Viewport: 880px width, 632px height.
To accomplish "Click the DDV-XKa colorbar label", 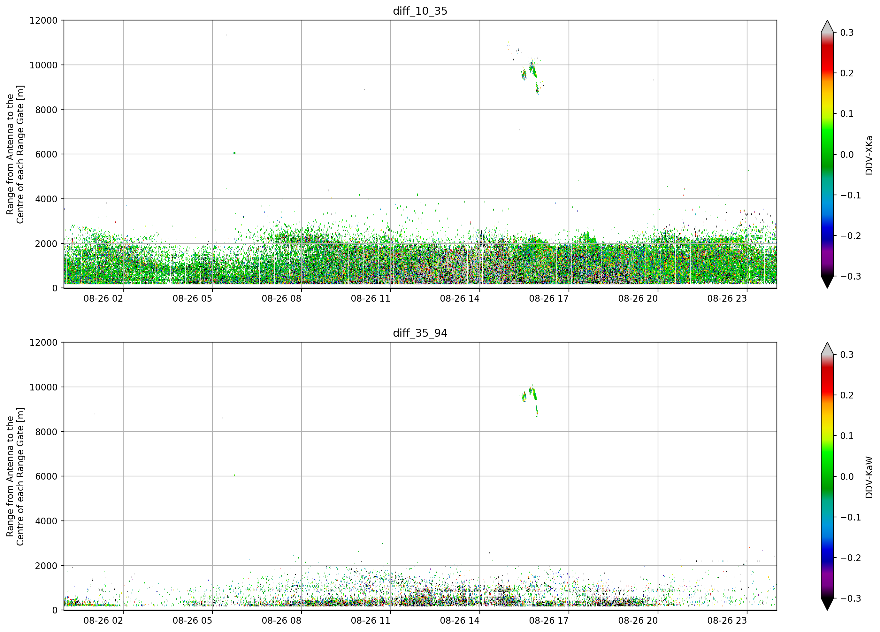I will coord(869,155).
